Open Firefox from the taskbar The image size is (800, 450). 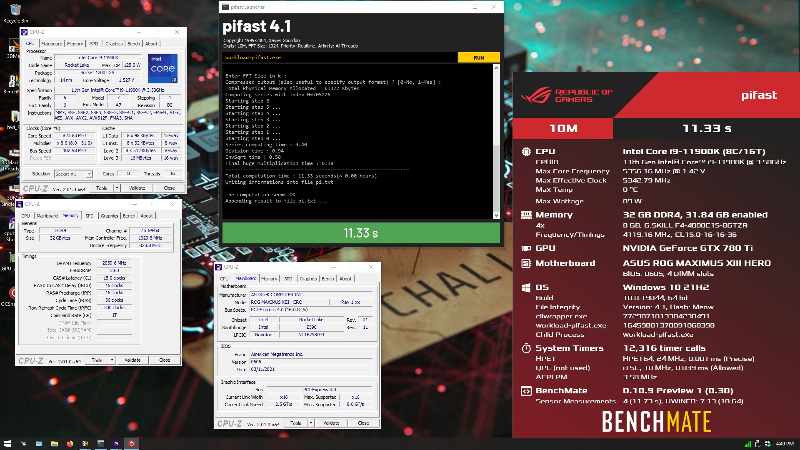tap(70, 444)
